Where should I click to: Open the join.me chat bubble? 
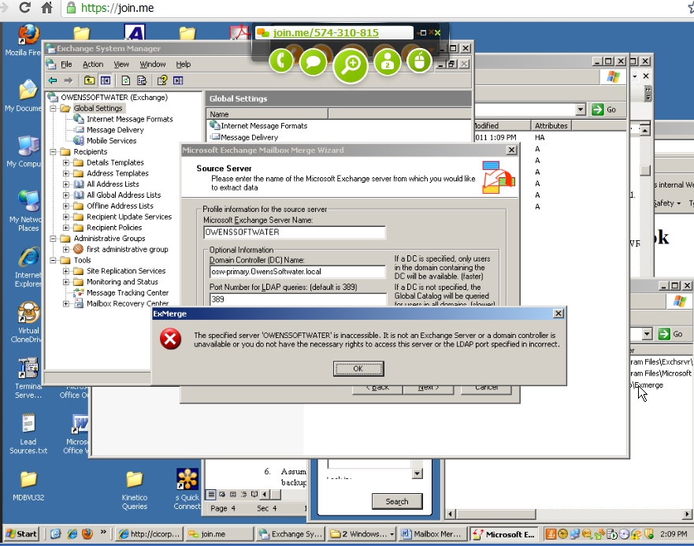click(x=313, y=62)
